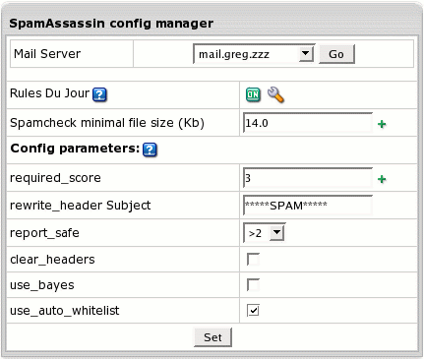This screenshot has height=359, width=424.
Task: Click the green plus beside required_score
Action: 382,179
